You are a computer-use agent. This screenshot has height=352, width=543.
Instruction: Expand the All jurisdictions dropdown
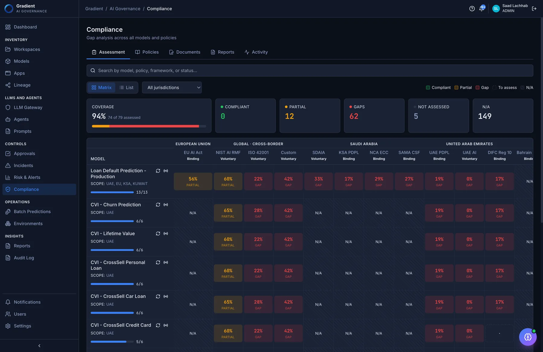pyautogui.click(x=172, y=88)
